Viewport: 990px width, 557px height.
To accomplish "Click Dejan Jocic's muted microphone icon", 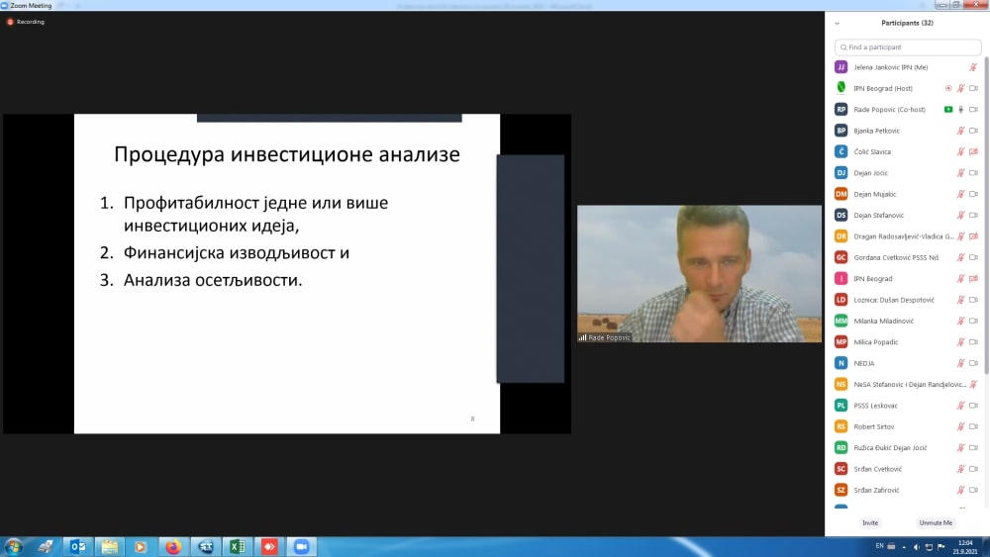I will pos(961,173).
